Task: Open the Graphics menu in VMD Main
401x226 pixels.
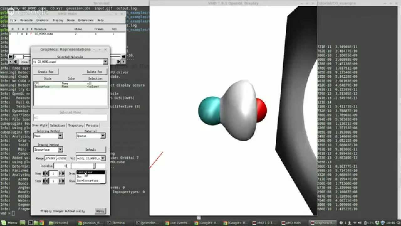Action: [42, 20]
